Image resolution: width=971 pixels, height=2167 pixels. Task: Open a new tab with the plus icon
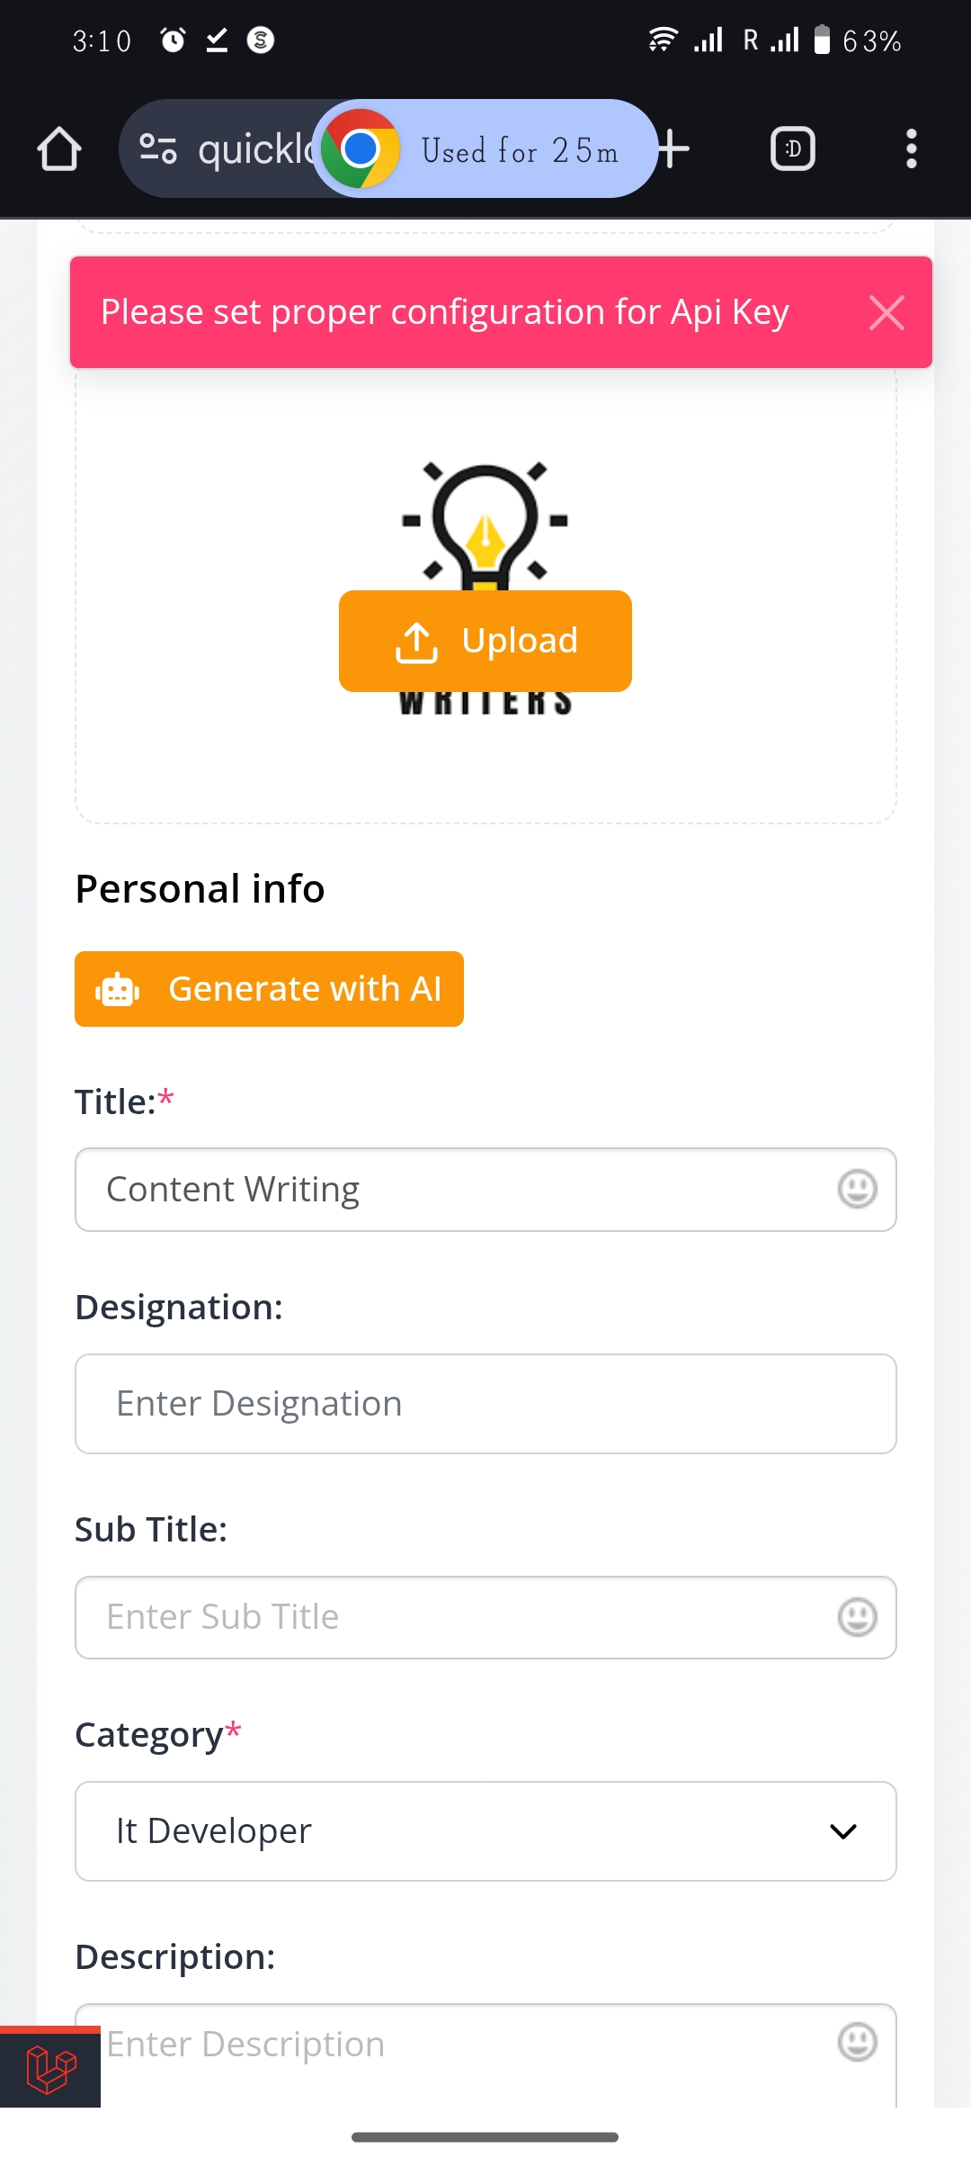(673, 149)
